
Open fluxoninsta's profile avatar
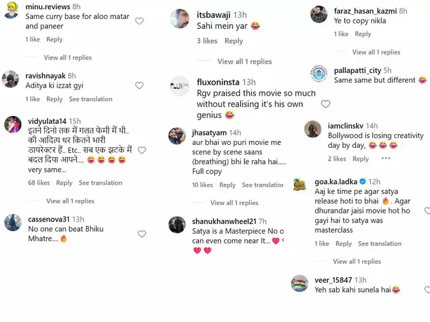tap(179, 85)
